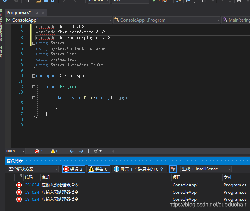250x211 pixels.
Task: Switch to the Program.cs* editor tab
Action: click(18, 13)
